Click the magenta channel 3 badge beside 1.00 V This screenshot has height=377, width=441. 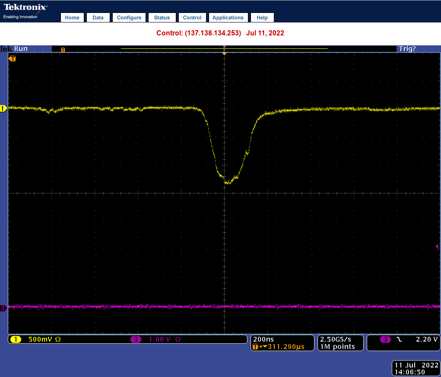tap(136, 339)
